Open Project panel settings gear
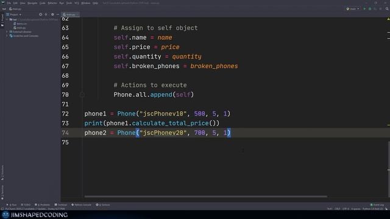The height and width of the screenshot is (219, 390). tap(52, 15)
